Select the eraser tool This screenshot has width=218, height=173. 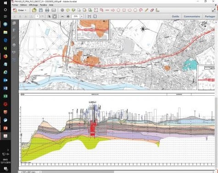[152, 10]
